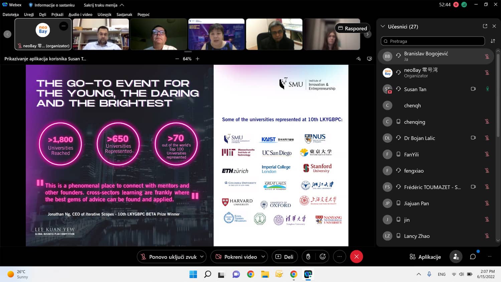Click the Deli share button
The height and width of the screenshot is (282, 501).
tap(285, 257)
